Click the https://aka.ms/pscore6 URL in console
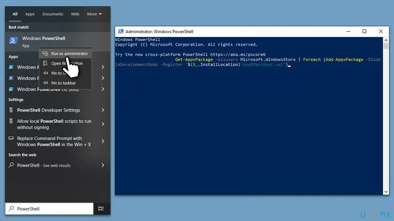This screenshot has width=394, height=221. pos(238,55)
